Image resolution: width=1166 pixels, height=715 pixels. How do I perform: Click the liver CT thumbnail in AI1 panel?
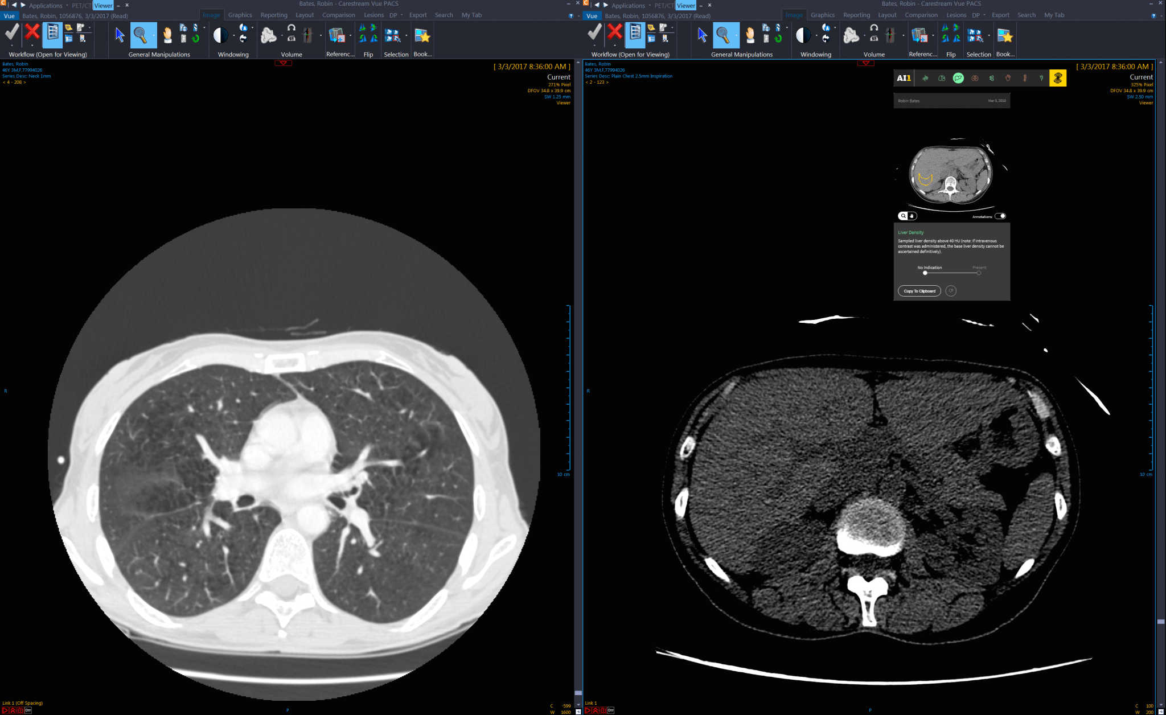951,174
